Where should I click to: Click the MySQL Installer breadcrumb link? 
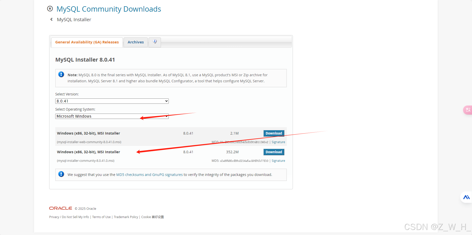[74, 20]
